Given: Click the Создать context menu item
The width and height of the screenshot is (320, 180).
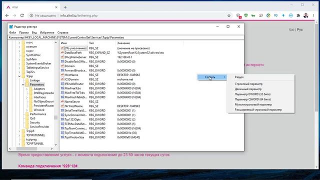Looking at the screenshot, I should (212, 77).
